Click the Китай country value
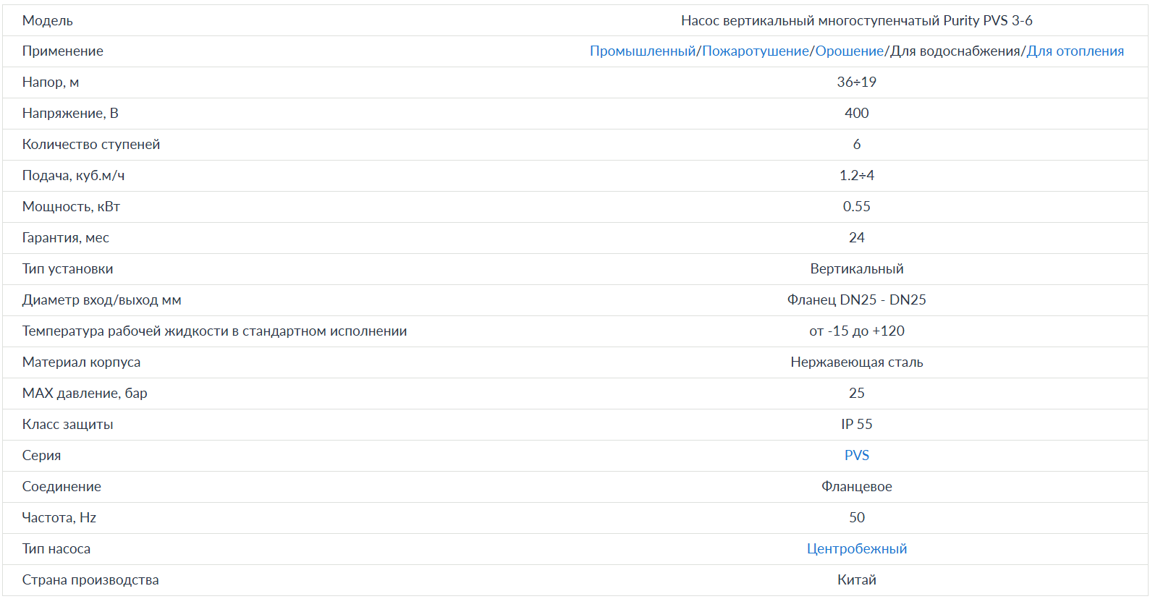Image resolution: width=1150 pixels, height=599 pixels. click(856, 580)
